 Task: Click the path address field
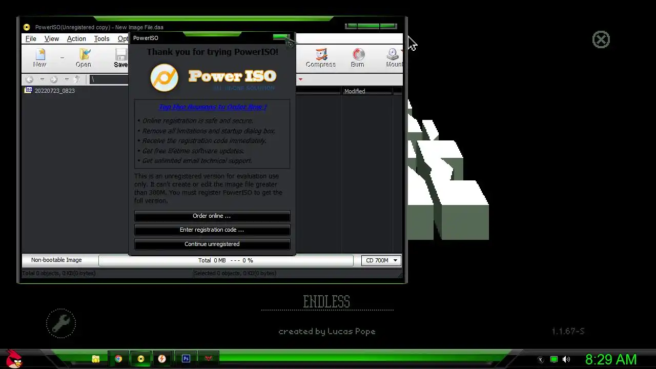coord(109,79)
